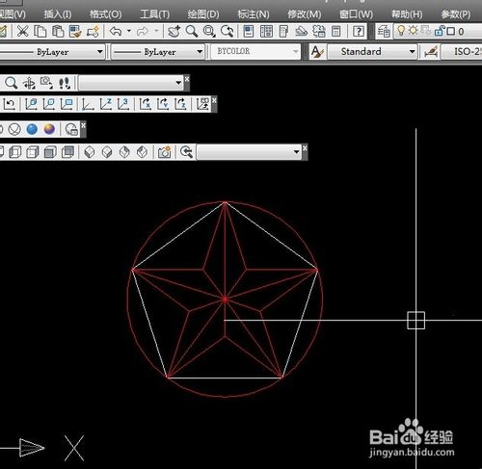482x469 pixels.
Task: Close the UCS toolbar
Action: coord(214,100)
